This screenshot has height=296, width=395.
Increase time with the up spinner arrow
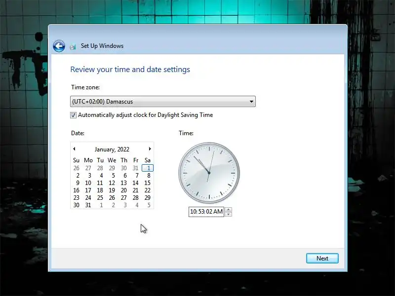(x=228, y=209)
